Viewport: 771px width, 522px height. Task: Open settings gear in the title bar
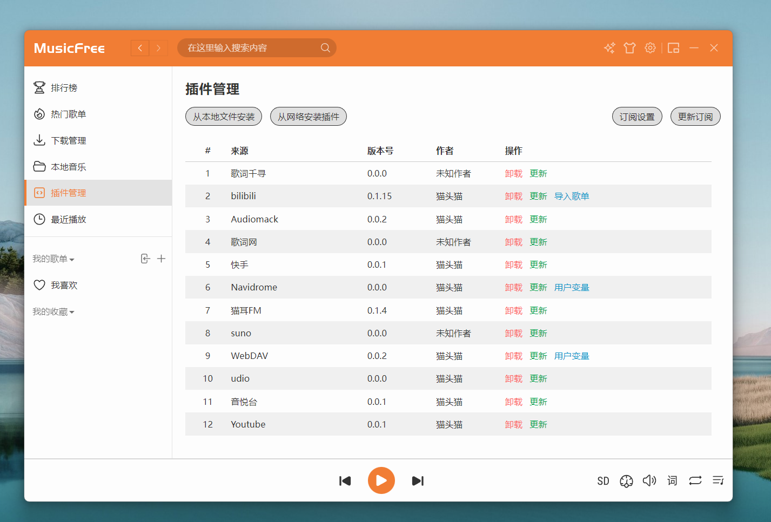click(x=650, y=48)
